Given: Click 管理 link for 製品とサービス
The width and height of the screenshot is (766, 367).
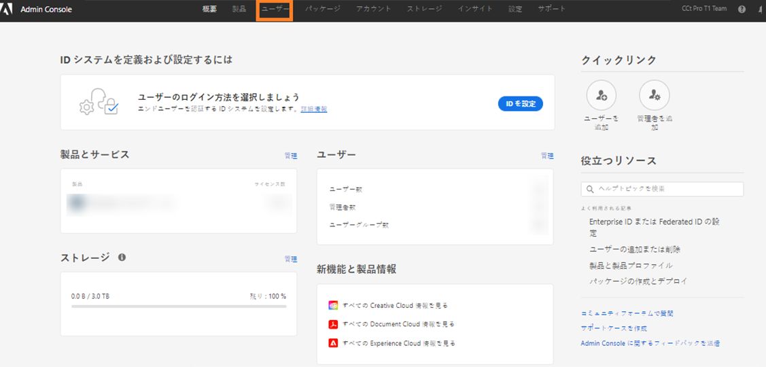Looking at the screenshot, I should (291, 156).
